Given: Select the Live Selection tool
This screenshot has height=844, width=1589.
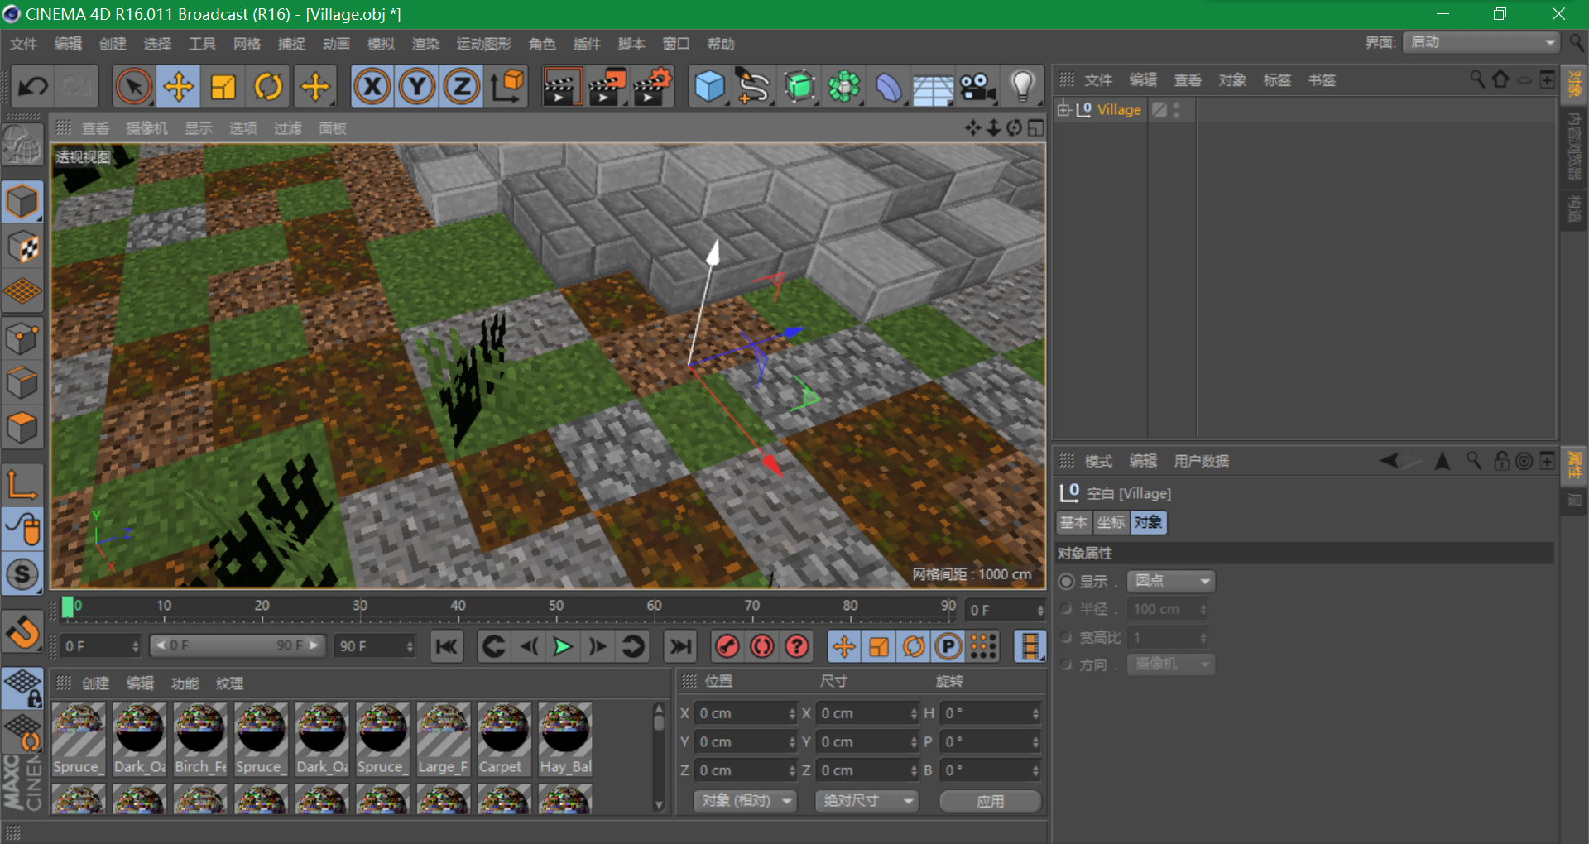Looking at the screenshot, I should pos(133,86).
